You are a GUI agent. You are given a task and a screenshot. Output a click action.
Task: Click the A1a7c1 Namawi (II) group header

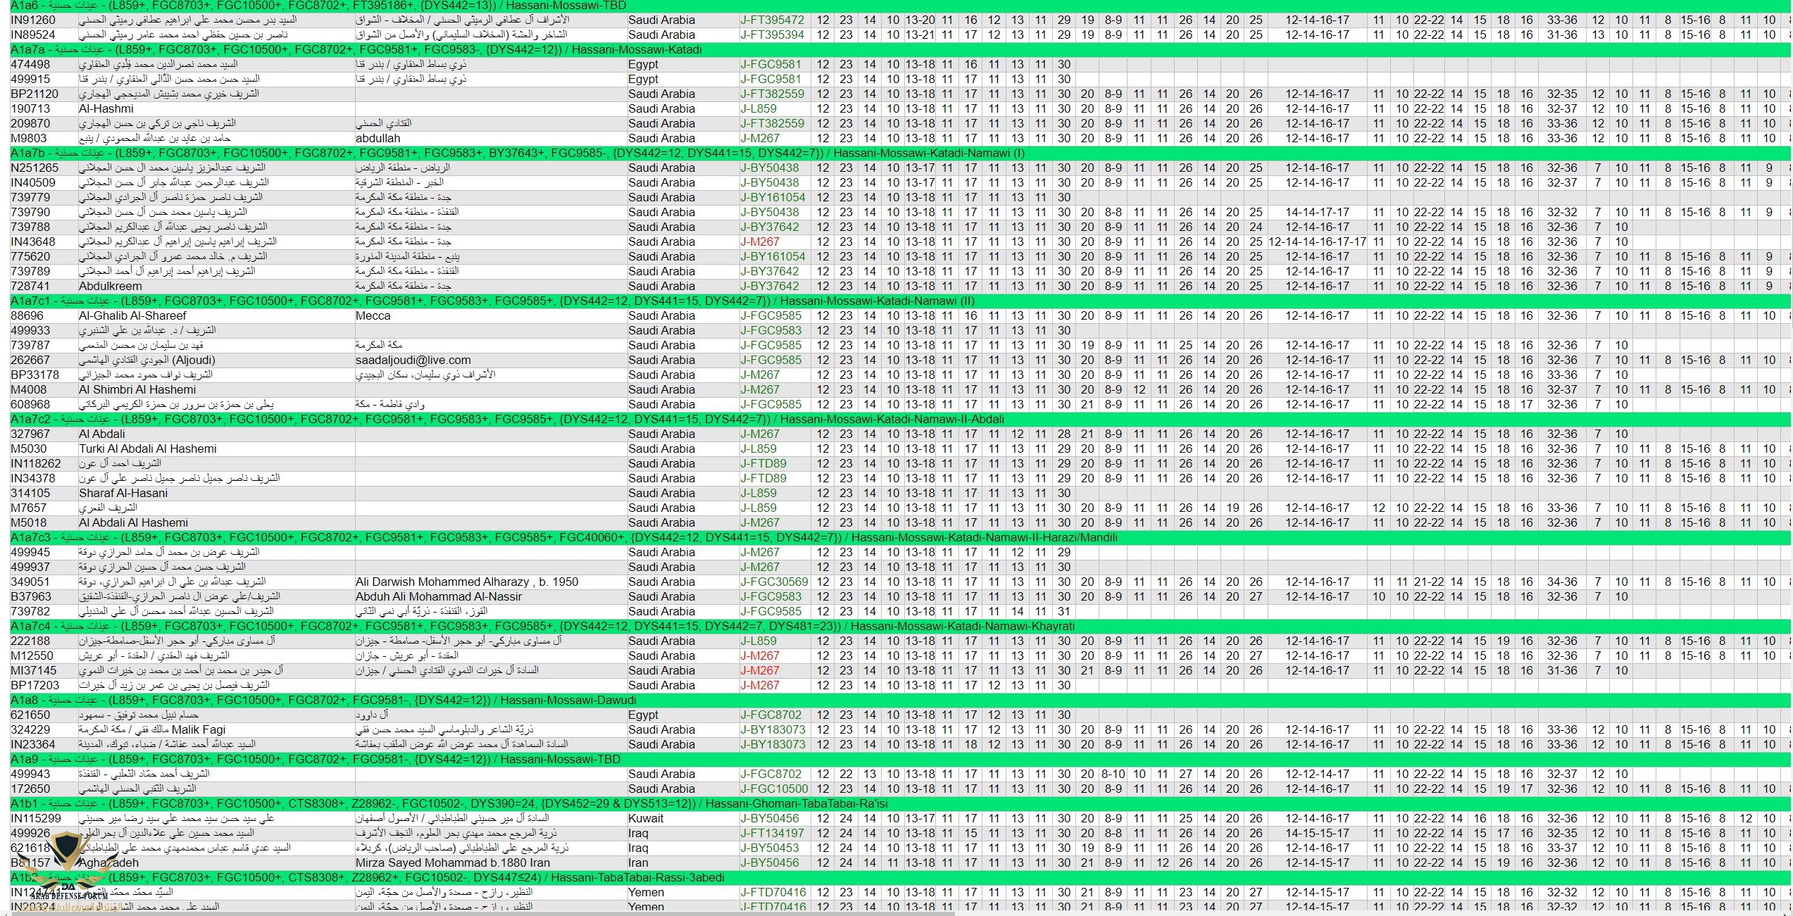pyautogui.click(x=899, y=301)
